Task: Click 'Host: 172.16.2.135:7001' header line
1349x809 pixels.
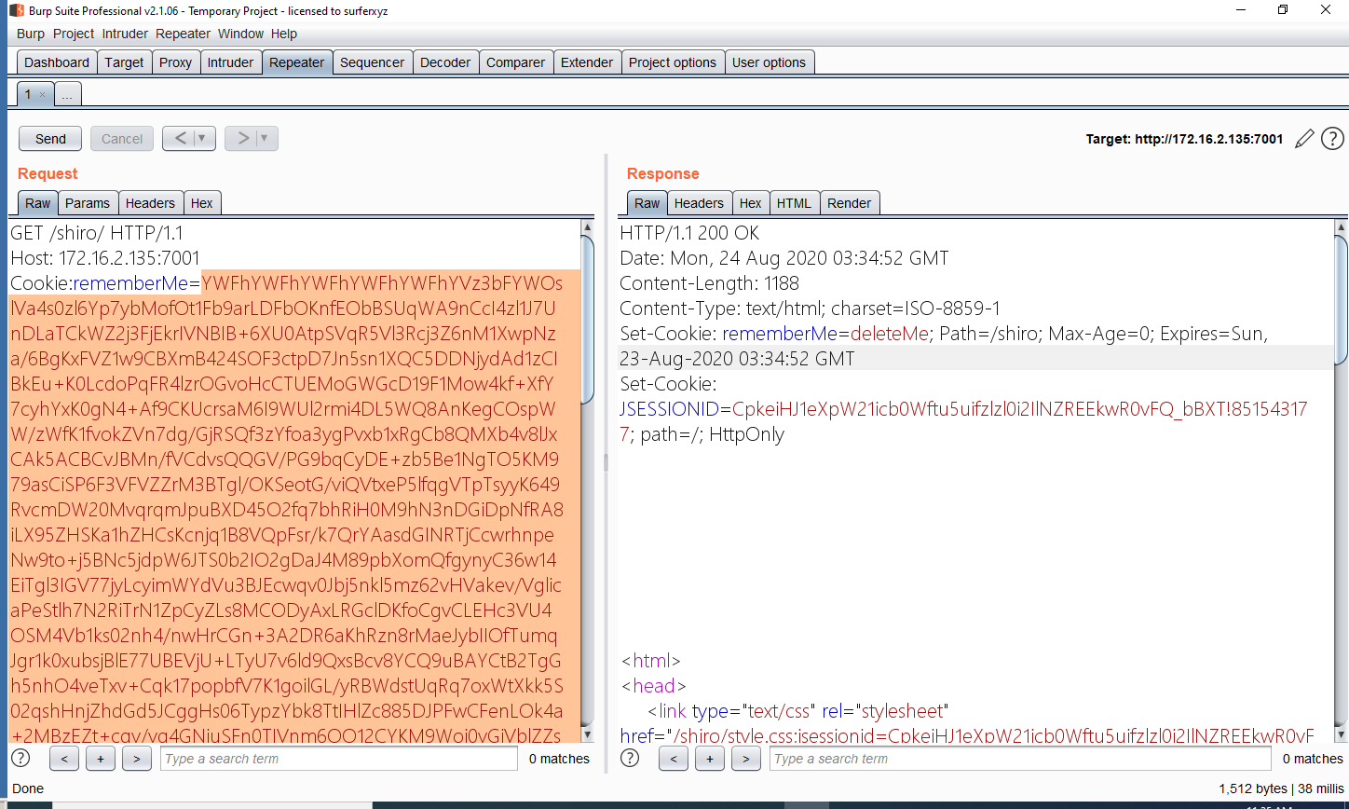Action: pyautogui.click(x=105, y=257)
